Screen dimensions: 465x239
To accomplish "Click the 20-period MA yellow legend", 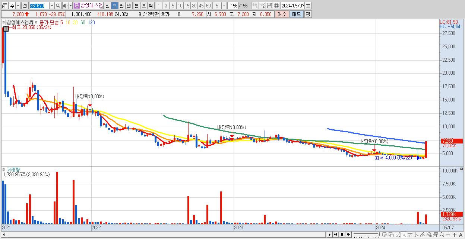I will point(75,22).
